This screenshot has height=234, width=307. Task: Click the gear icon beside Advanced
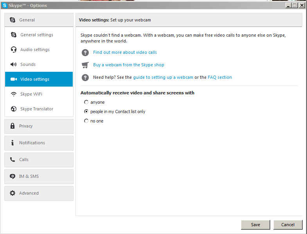[13, 193]
